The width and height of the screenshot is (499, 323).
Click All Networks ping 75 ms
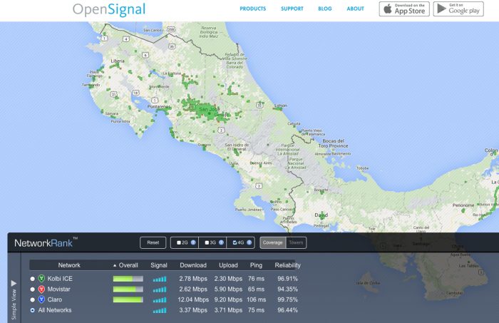click(256, 310)
